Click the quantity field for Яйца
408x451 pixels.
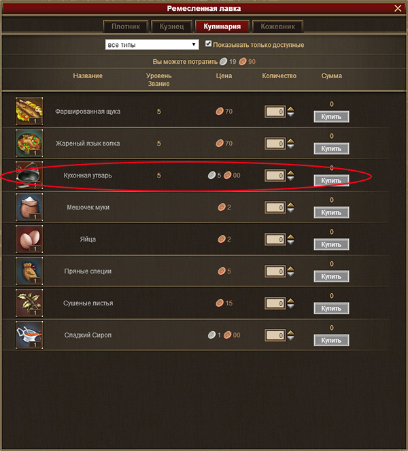coord(275,239)
